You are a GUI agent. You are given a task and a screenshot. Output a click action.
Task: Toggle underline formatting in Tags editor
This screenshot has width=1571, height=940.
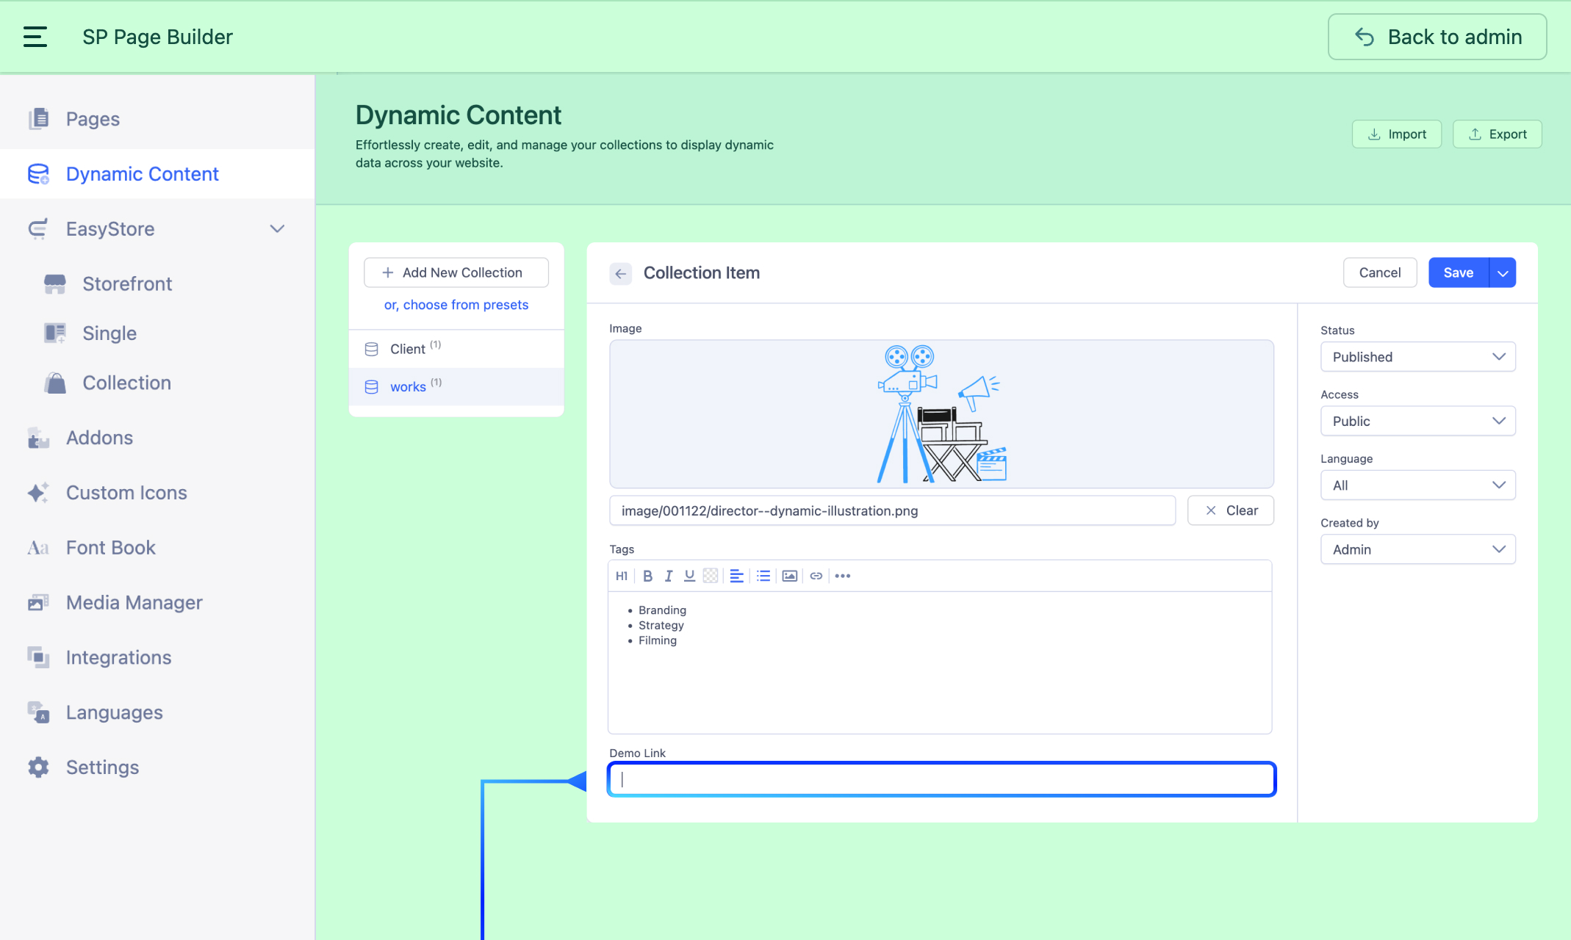click(689, 576)
